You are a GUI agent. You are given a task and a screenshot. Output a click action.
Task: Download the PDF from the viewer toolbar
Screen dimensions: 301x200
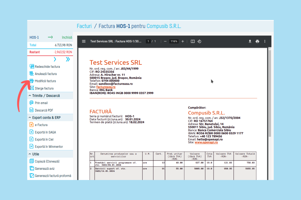tap(250, 41)
